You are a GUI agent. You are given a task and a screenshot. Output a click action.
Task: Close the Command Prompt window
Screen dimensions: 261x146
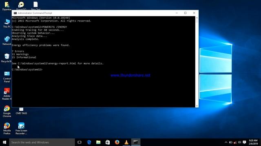[194, 13]
